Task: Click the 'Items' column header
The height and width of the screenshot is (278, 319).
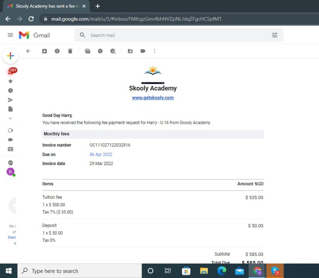Action: [x=48, y=184]
